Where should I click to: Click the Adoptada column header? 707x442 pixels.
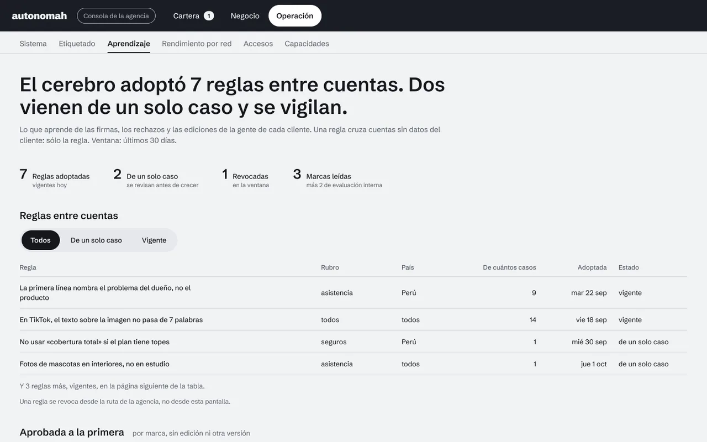click(592, 267)
